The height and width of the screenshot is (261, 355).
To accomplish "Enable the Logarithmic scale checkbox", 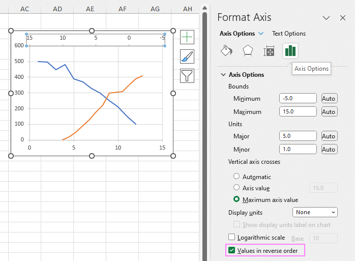I will [x=231, y=237].
